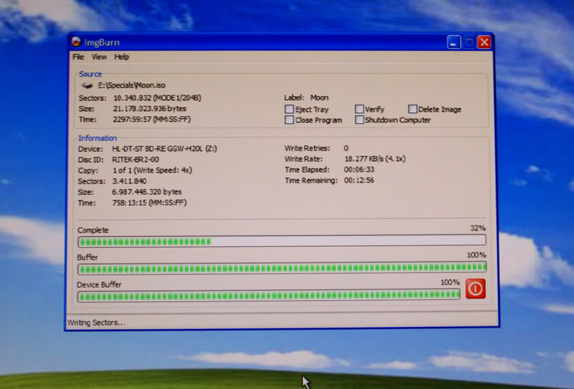Enable Close Program after burning
Screen dimensions: 574x389
tap(289, 120)
